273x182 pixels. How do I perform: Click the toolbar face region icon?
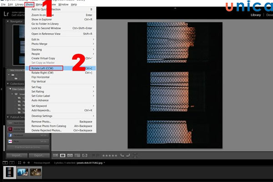tap(135, 155)
